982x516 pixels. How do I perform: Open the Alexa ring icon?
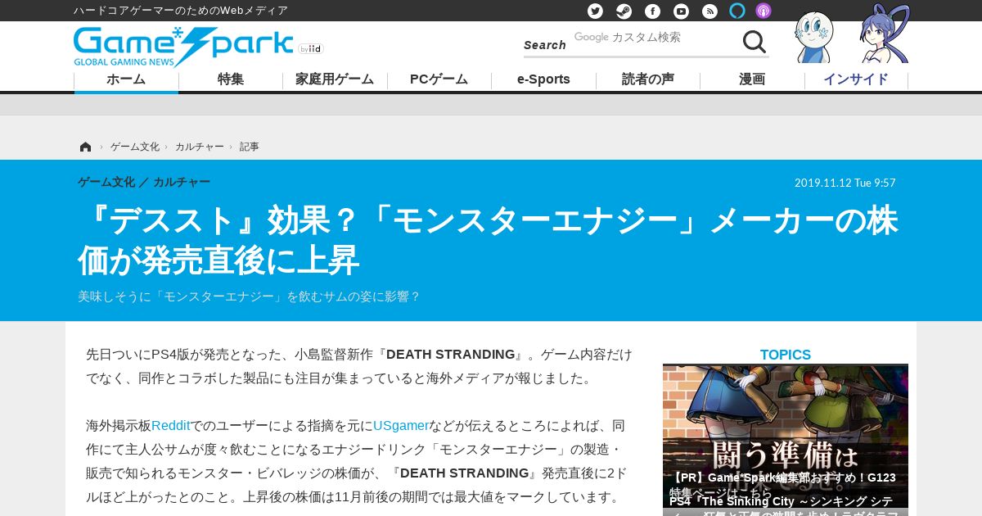(x=737, y=11)
